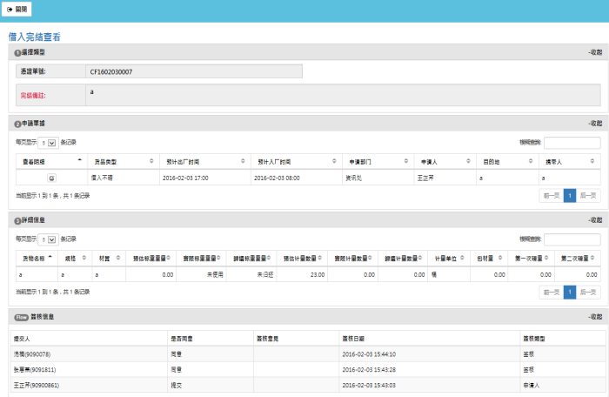
Task: Open rows-per-page dropdown in 詳細信息 section
Action: coord(48,239)
